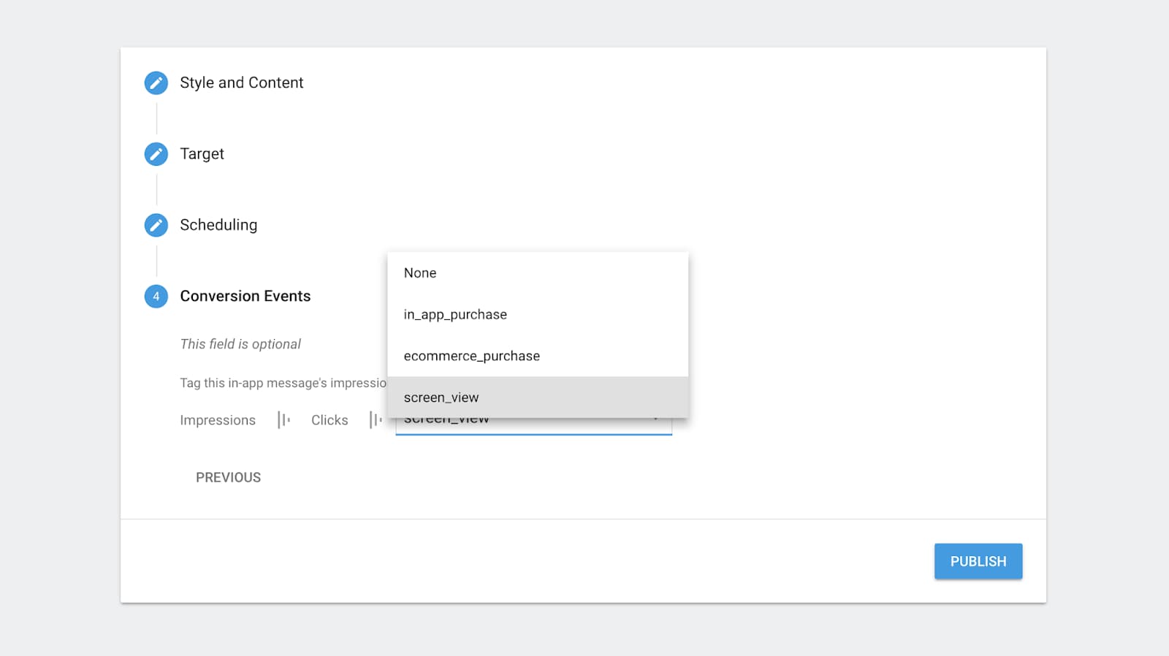Click the pencil icon beside Scheduling
The height and width of the screenshot is (656, 1169).
pyautogui.click(x=156, y=225)
